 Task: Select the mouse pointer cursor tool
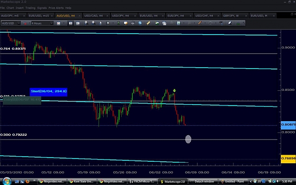click(100, 23)
